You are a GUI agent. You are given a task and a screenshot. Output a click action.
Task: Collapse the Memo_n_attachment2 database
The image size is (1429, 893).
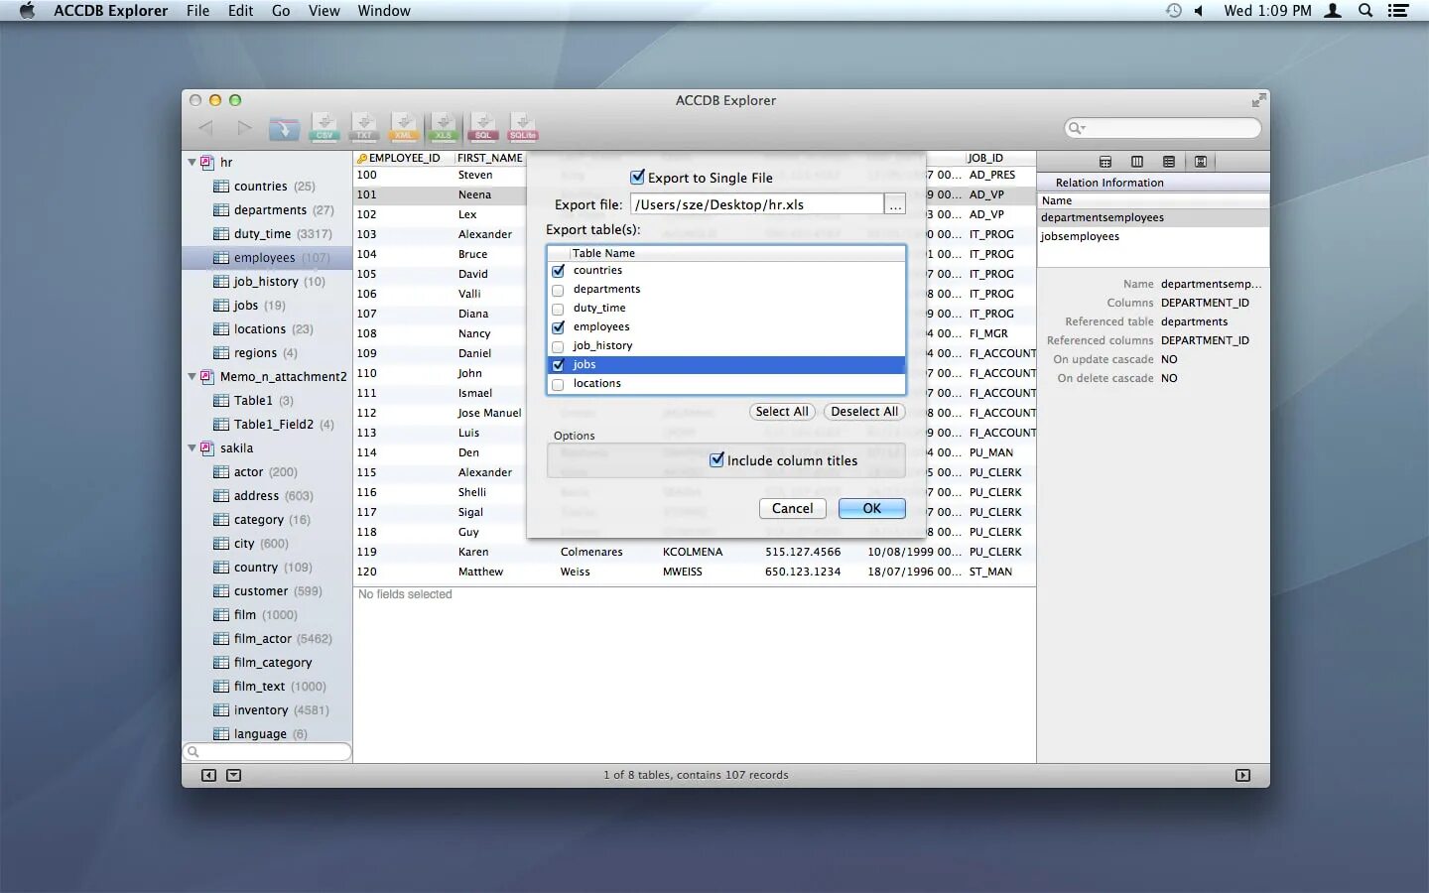tap(192, 376)
